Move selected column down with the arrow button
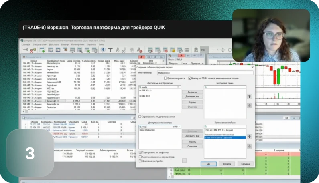Screen dimensions: 319x183 point(249,146)
